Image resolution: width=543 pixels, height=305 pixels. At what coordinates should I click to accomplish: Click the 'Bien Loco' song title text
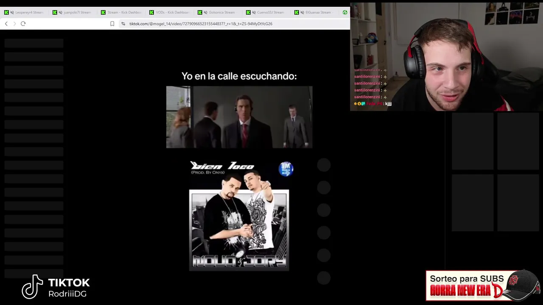[222, 166]
